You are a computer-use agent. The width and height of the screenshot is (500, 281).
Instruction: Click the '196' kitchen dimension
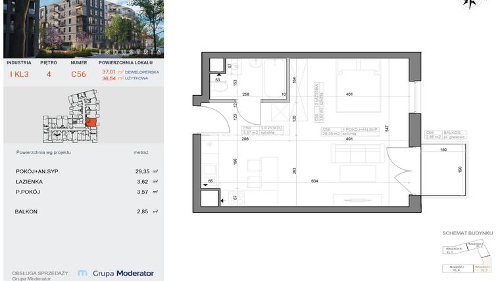click(x=236, y=162)
